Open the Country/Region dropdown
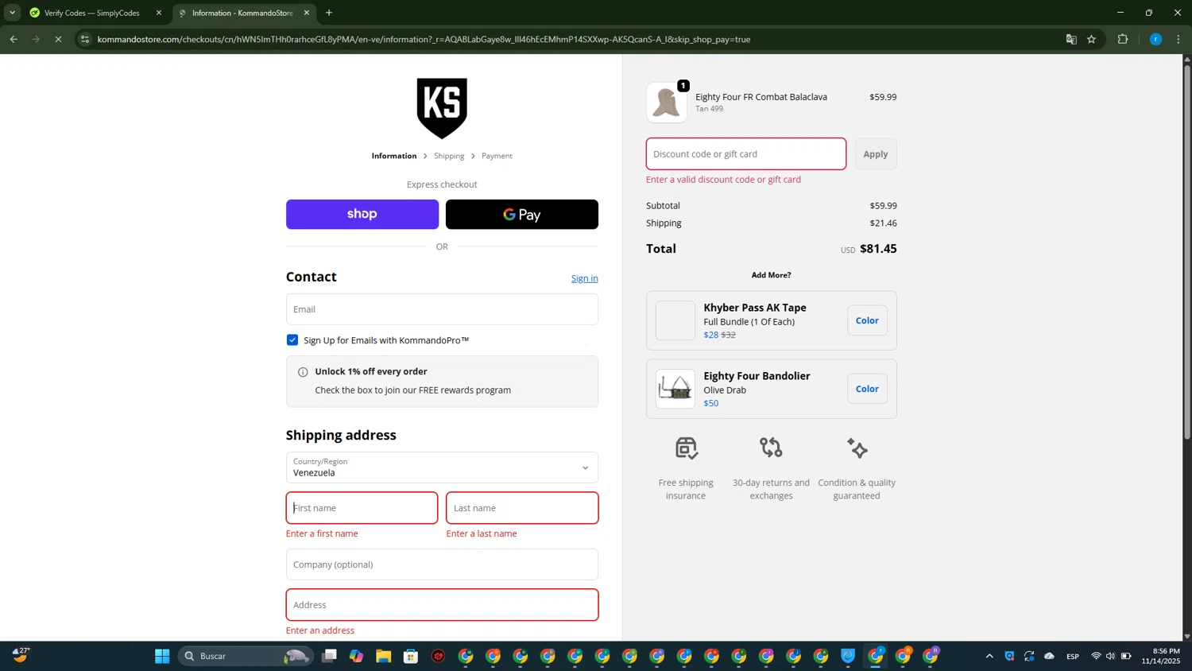Image resolution: width=1192 pixels, height=671 pixels. coord(442,467)
